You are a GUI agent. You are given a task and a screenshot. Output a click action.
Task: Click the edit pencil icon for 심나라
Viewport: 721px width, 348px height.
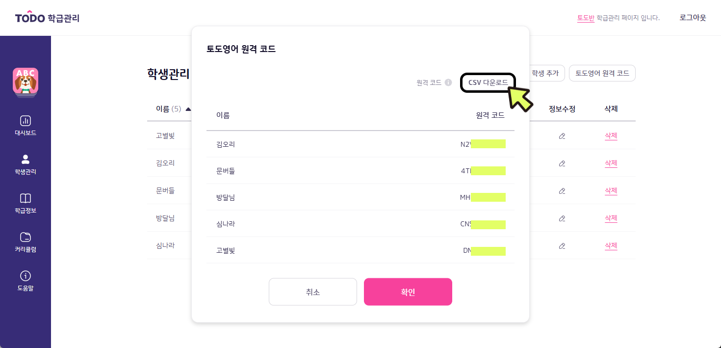[562, 246]
